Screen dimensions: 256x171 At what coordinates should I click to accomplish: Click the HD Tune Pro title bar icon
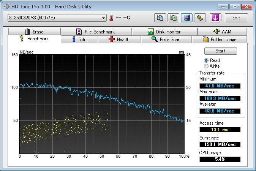pyautogui.click(x=6, y=6)
